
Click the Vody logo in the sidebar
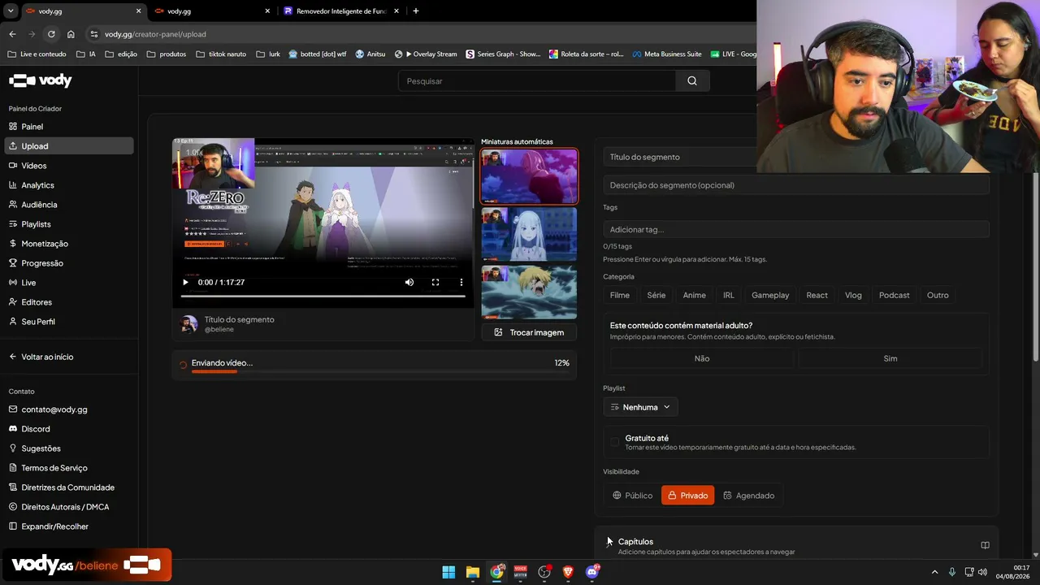(41, 80)
